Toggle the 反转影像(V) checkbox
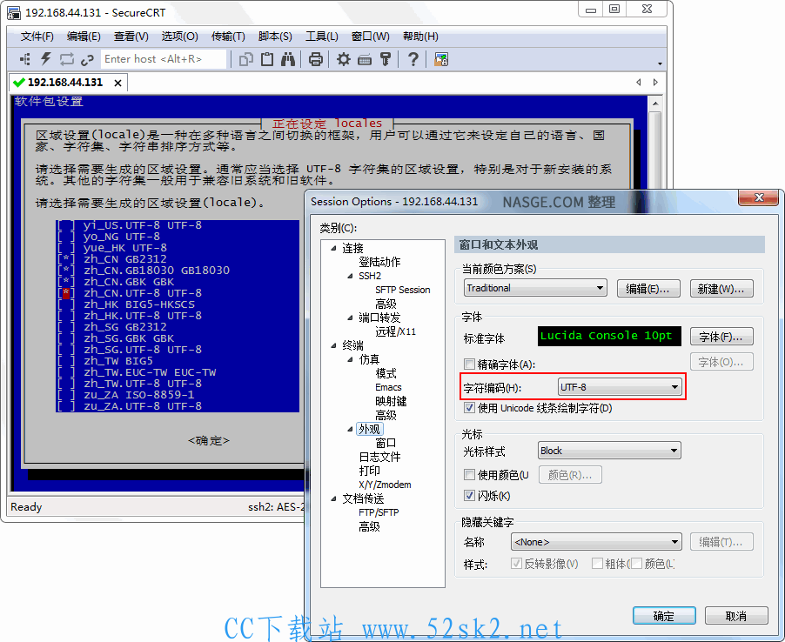Viewport: 785px width, 642px height. coord(516,564)
